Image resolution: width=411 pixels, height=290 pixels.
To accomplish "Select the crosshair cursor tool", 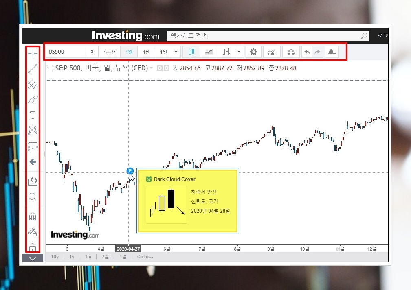I will [x=33, y=53].
